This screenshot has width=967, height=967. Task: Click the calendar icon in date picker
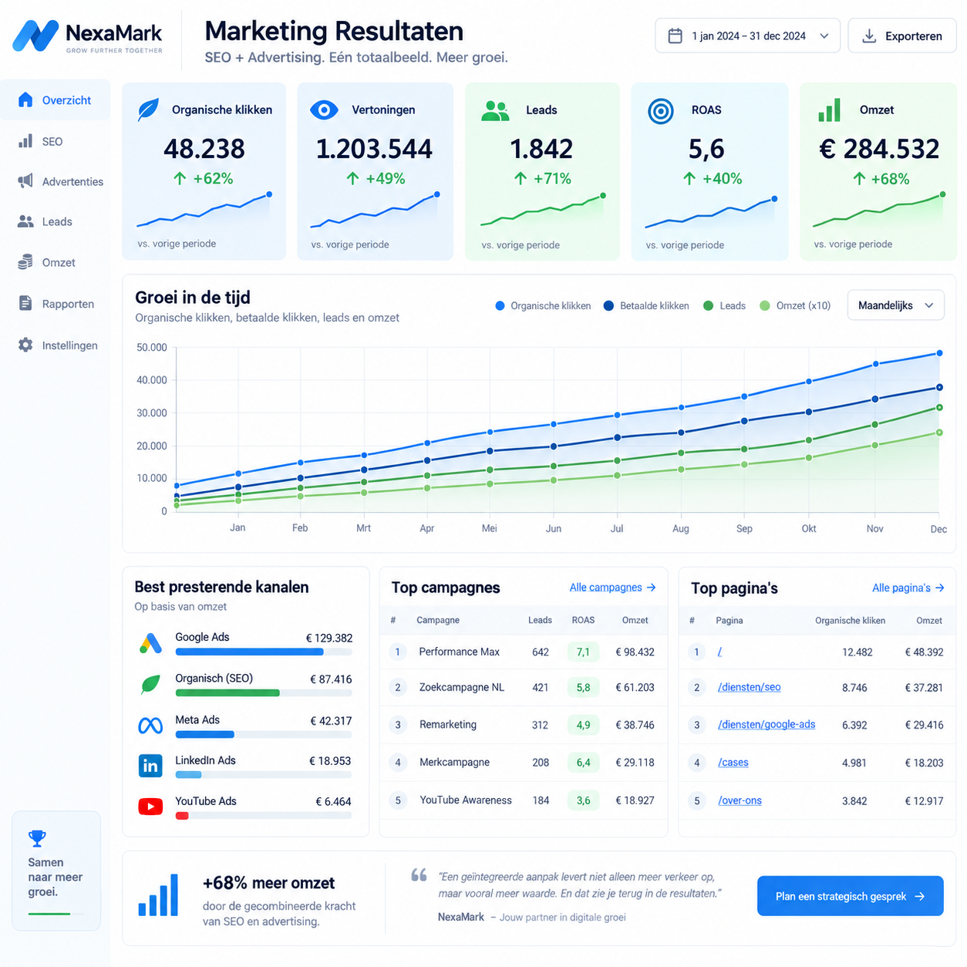(675, 35)
